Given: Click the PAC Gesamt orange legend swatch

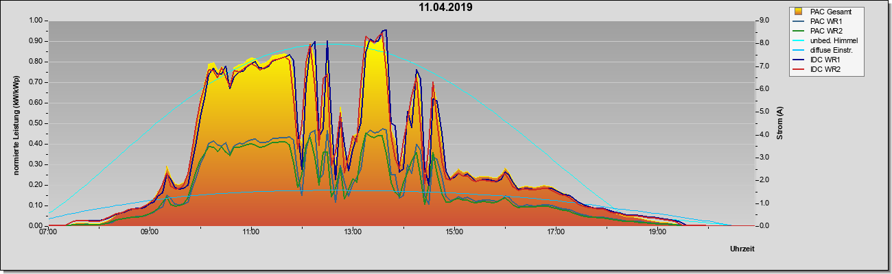Looking at the screenshot, I should (x=799, y=12).
